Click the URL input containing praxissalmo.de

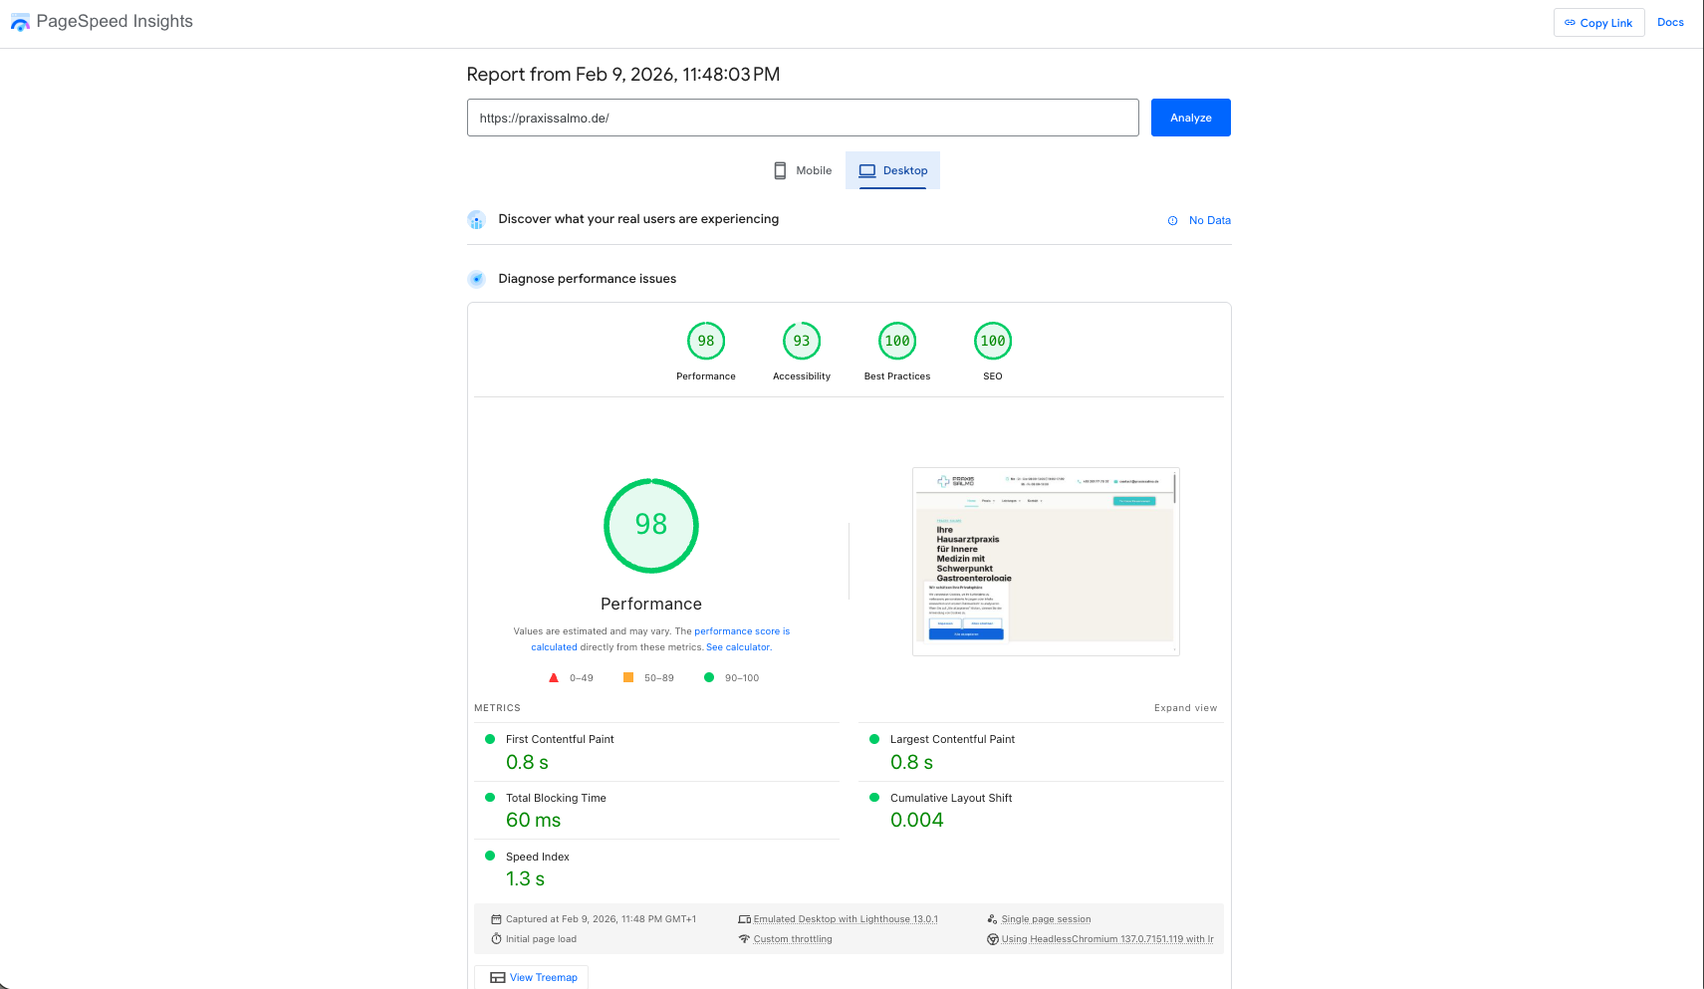point(803,118)
